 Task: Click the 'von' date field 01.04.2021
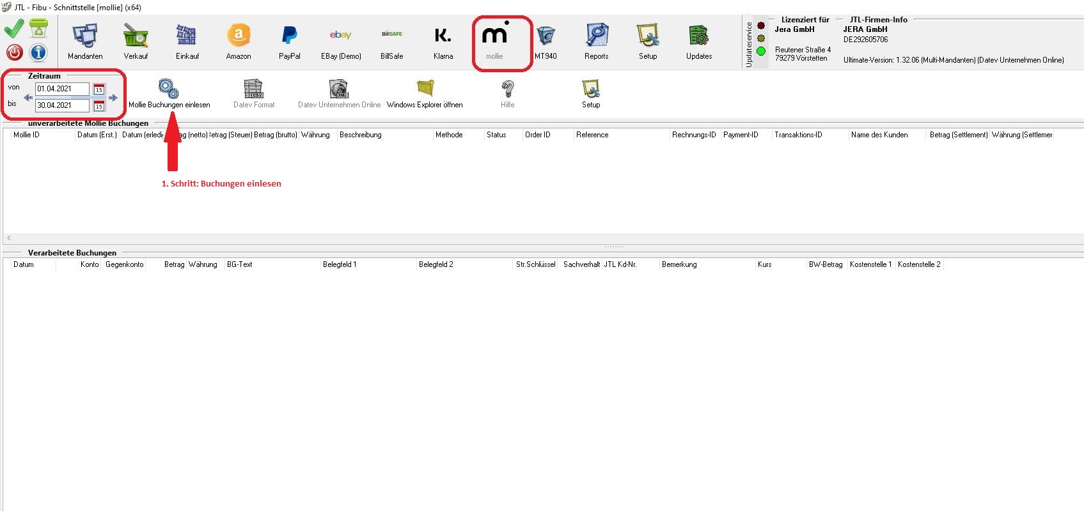coord(62,89)
